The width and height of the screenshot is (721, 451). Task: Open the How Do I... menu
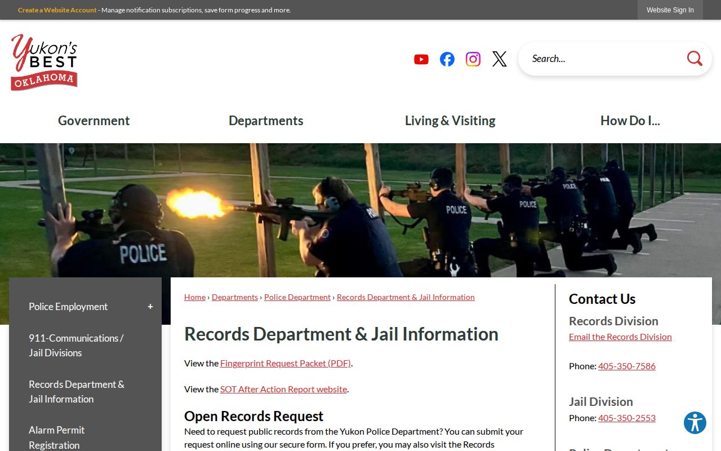click(x=630, y=121)
